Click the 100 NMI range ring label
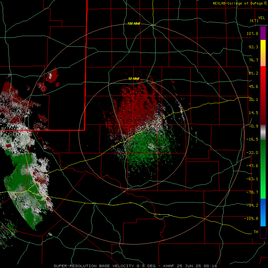 [134, 24]
